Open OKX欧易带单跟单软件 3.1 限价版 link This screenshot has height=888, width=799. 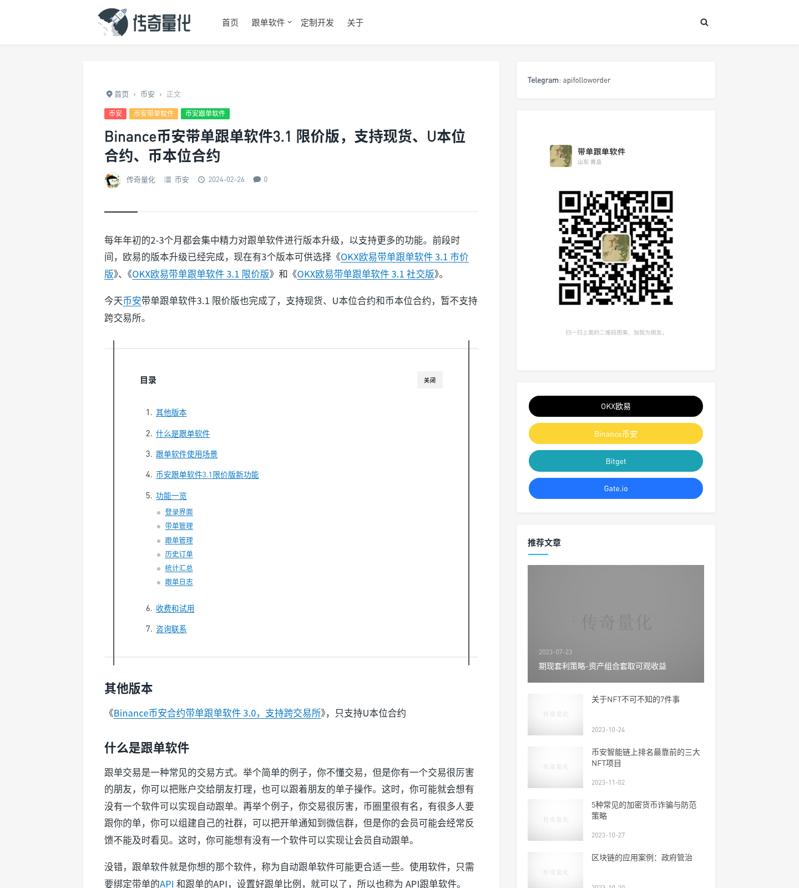tap(201, 274)
